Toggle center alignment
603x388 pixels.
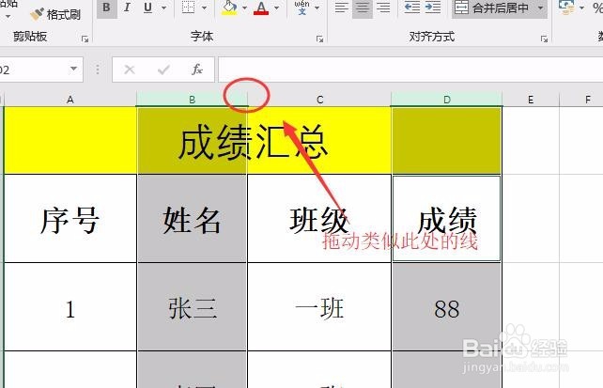362,8
